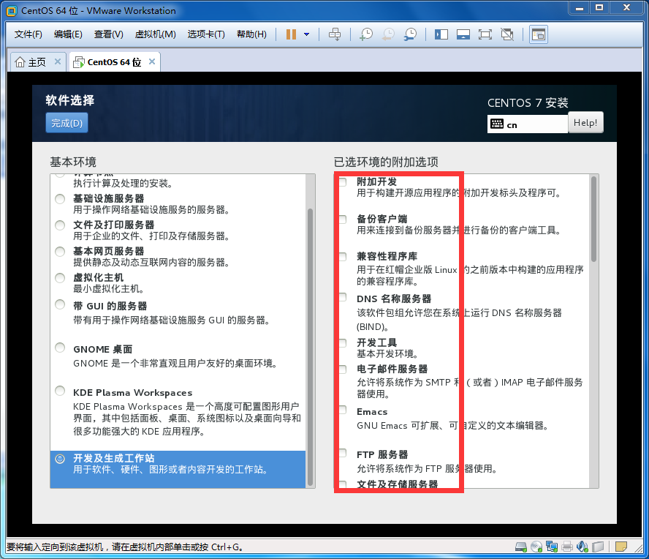Viewport: 649px width, 559px height.
Task: Switch to the 主页 tab
Action: pos(31,62)
